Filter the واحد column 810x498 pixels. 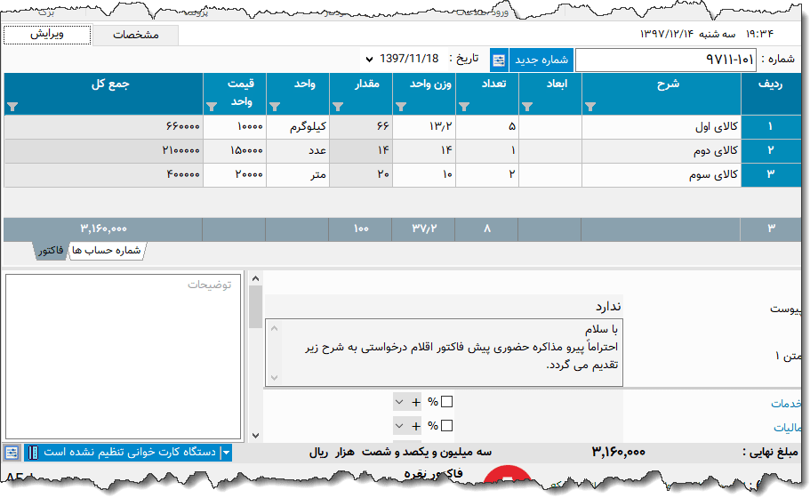click(x=275, y=107)
